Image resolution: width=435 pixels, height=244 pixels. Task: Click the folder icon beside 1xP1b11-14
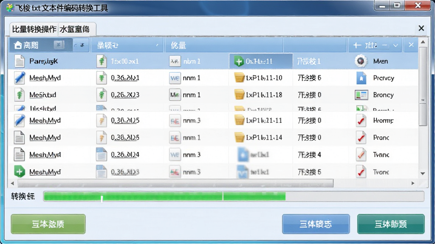coord(239,138)
